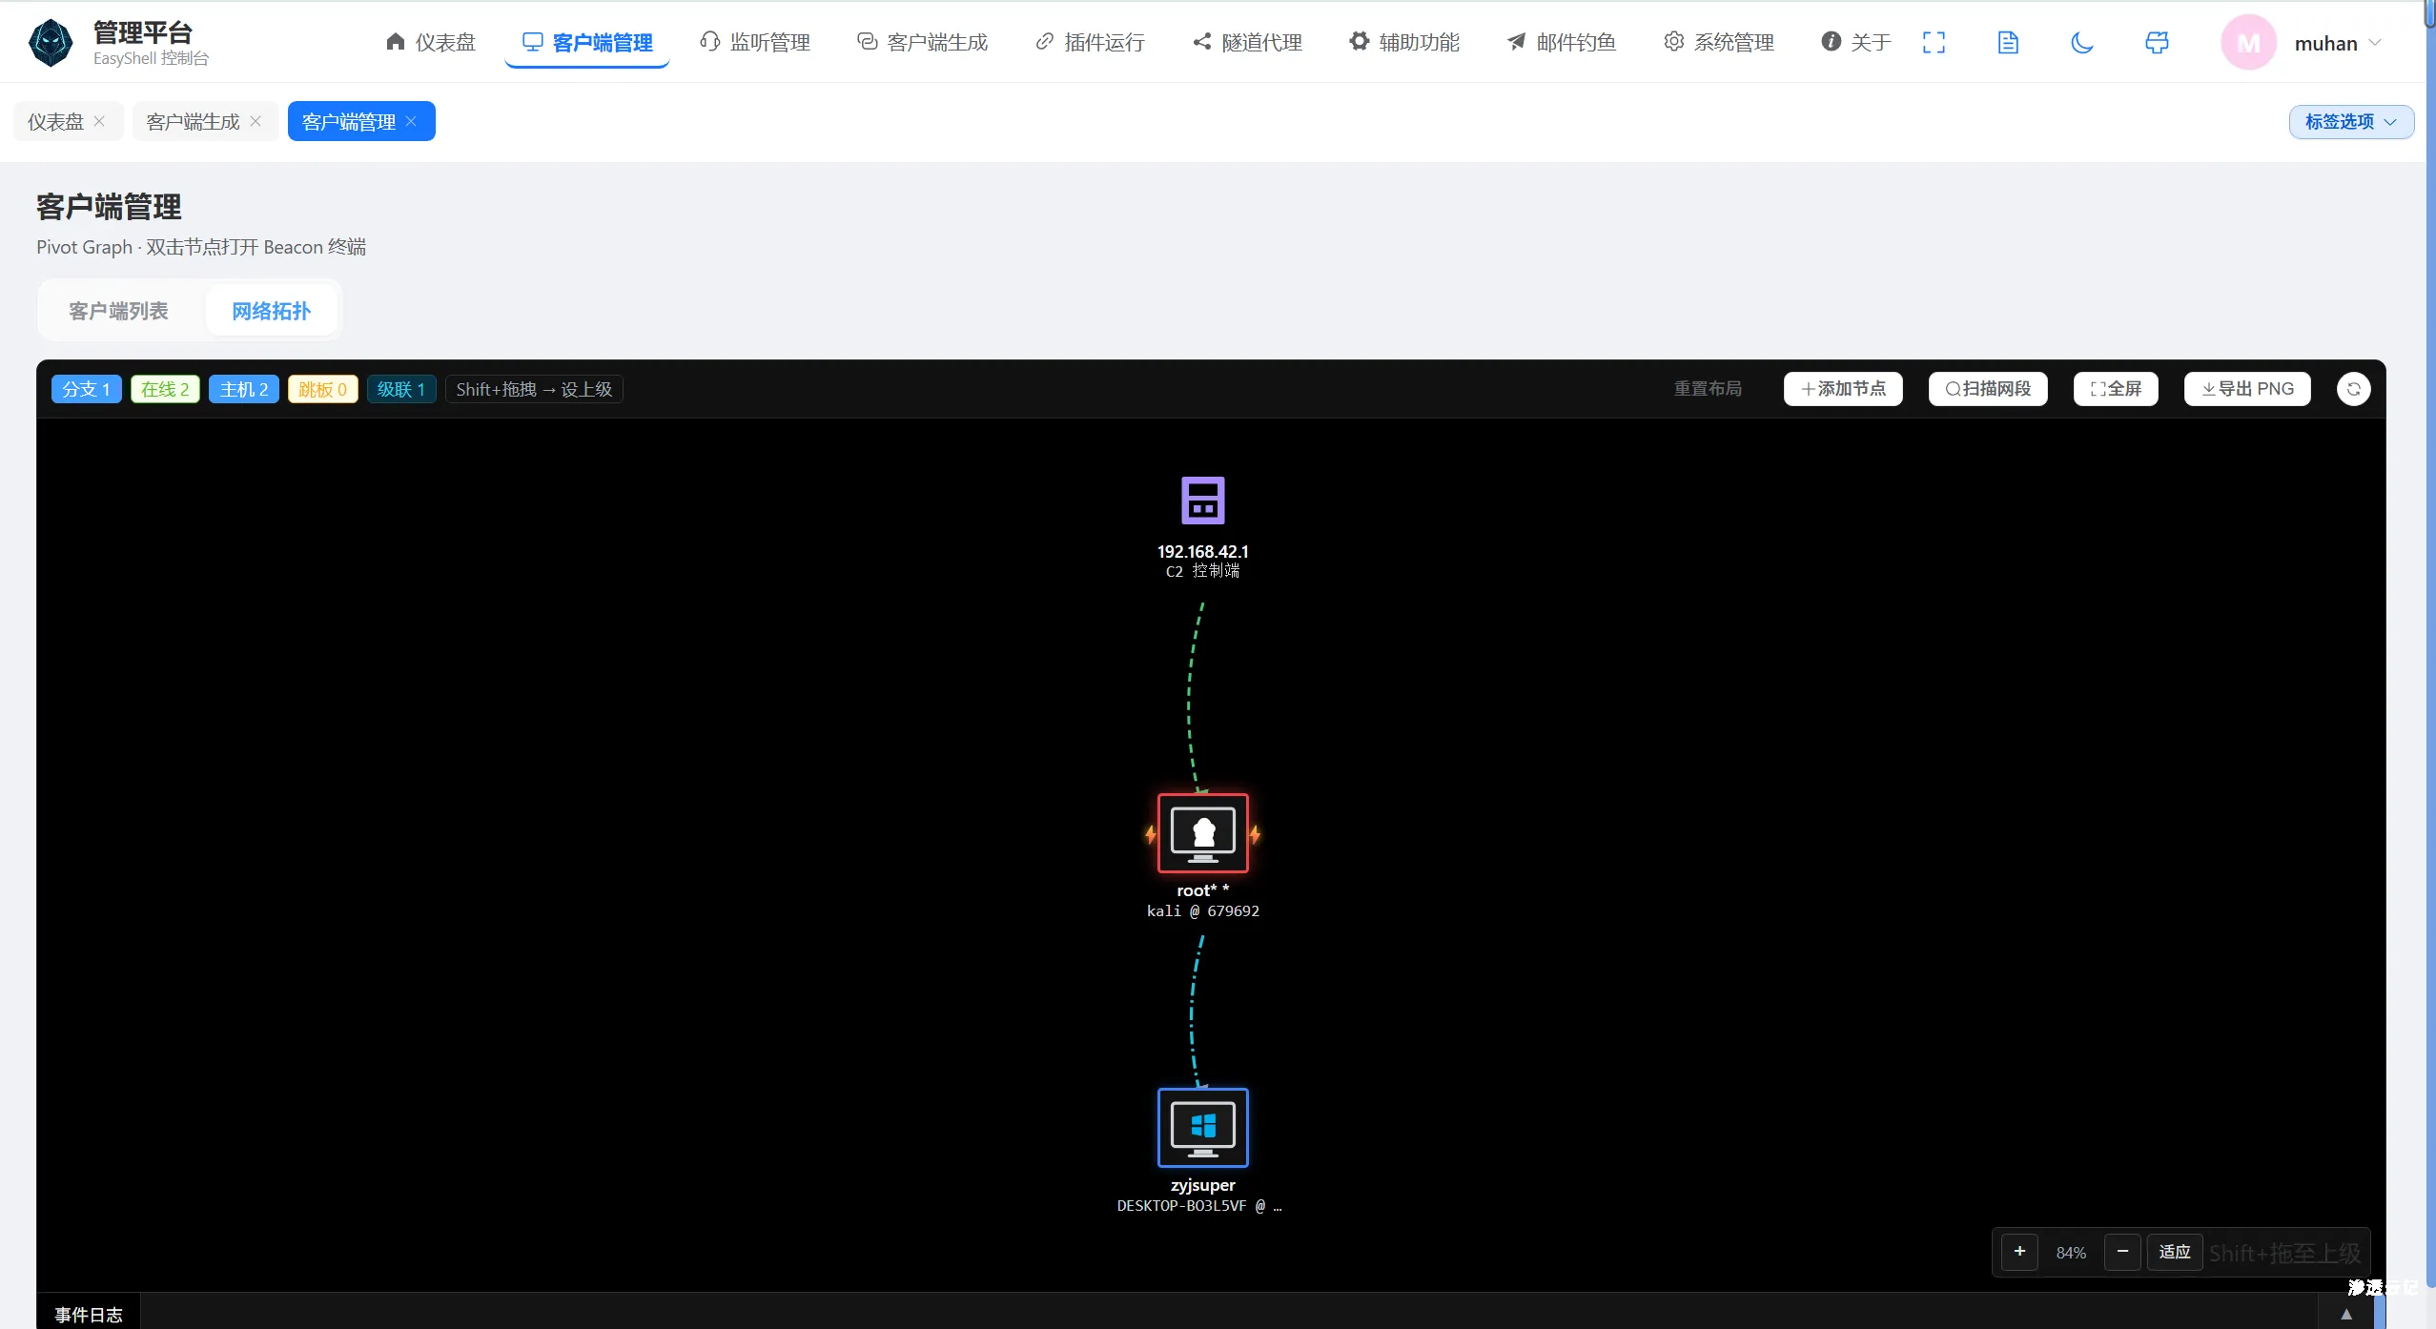Click the 扫描网段 button
The height and width of the screenshot is (1329, 2436).
(x=1988, y=389)
